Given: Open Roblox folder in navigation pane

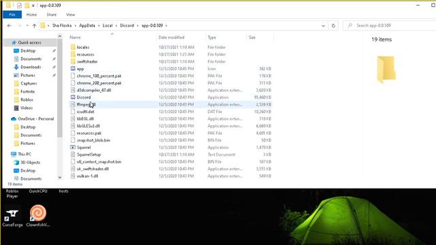Looking at the screenshot, I should [27, 99].
